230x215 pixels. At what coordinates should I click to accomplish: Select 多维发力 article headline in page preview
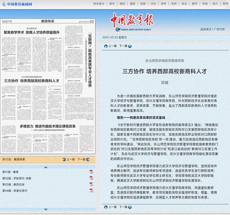47,126
